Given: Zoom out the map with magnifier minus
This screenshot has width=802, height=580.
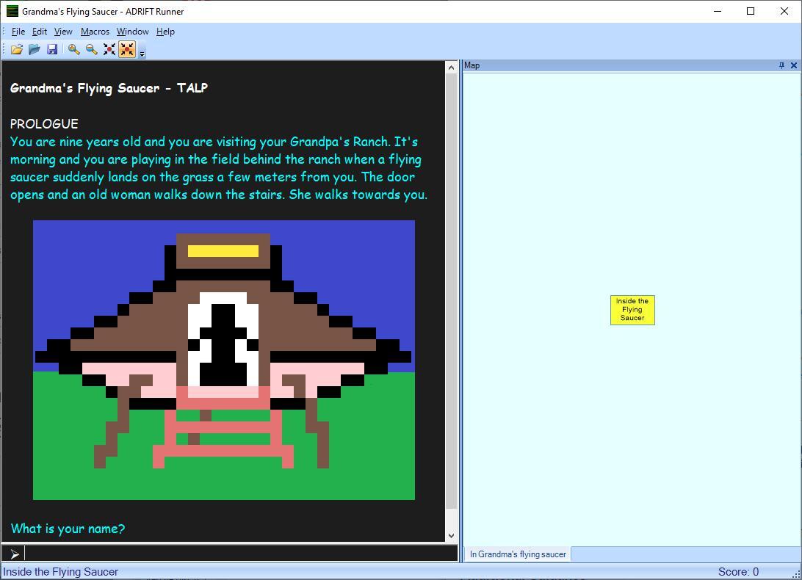Looking at the screenshot, I should coord(91,49).
